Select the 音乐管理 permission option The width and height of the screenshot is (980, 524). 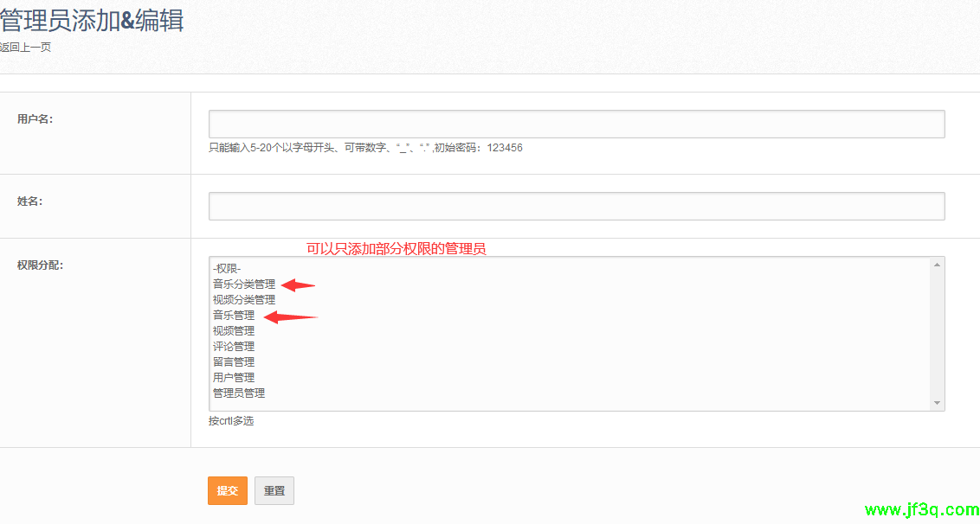pyautogui.click(x=234, y=316)
